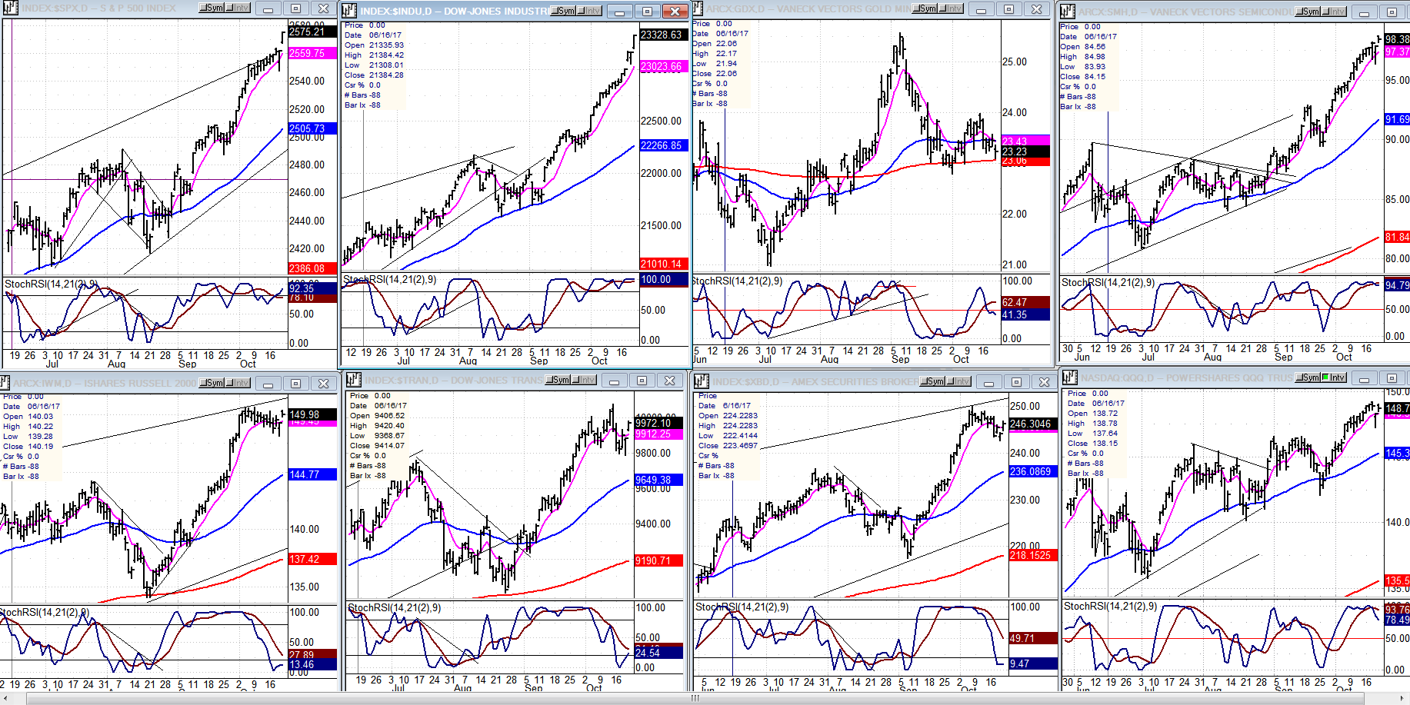This screenshot has width=1410, height=705.
Task: Toggle Sym checkbox in SMH Semiconductor window
Action: [1307, 12]
